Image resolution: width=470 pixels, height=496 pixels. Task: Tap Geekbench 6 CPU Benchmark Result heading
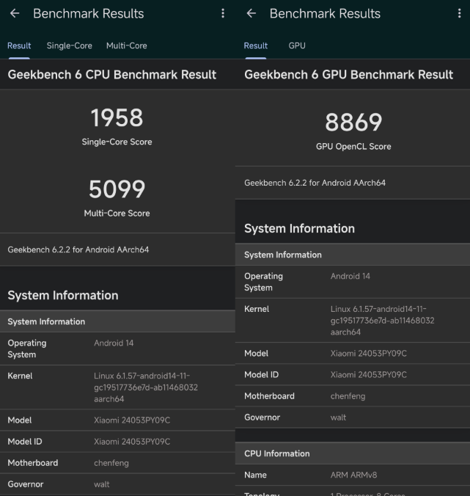pyautogui.click(x=112, y=75)
